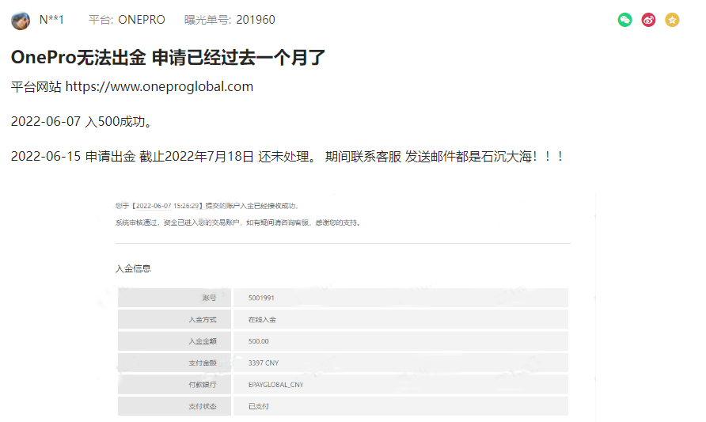Image resolution: width=706 pixels, height=422 pixels.
Task: Click the timestamp 2022-06-07 15:26:29
Action: [167, 206]
